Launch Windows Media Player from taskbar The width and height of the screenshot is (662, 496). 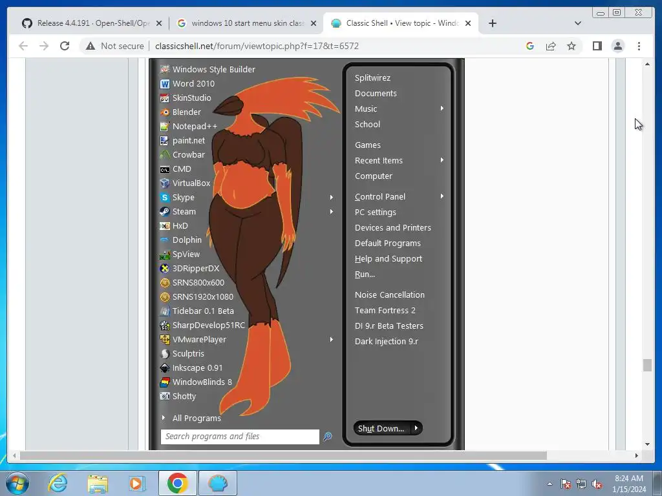[137, 483]
